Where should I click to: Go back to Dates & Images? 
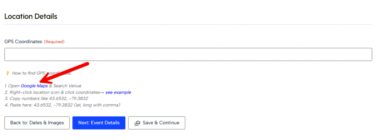(37, 123)
